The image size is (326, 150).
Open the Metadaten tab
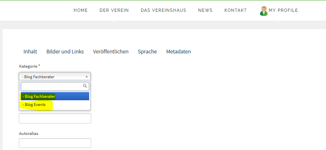178,52
